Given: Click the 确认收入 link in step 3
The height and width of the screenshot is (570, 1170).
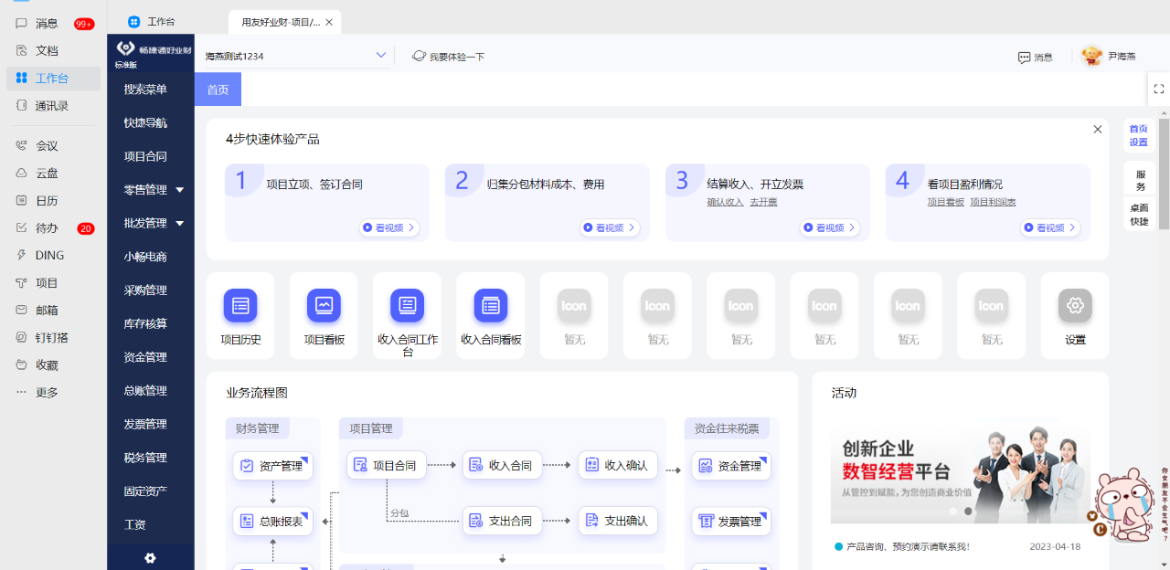Looking at the screenshot, I should tap(725, 202).
